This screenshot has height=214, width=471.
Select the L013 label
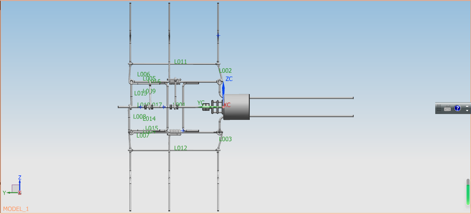[140, 93]
